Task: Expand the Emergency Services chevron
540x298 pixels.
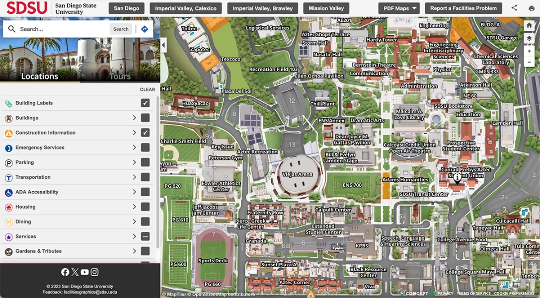Action: click(x=134, y=148)
